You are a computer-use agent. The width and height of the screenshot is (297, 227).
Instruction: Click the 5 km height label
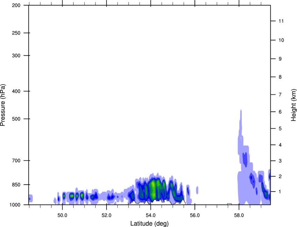280,129
